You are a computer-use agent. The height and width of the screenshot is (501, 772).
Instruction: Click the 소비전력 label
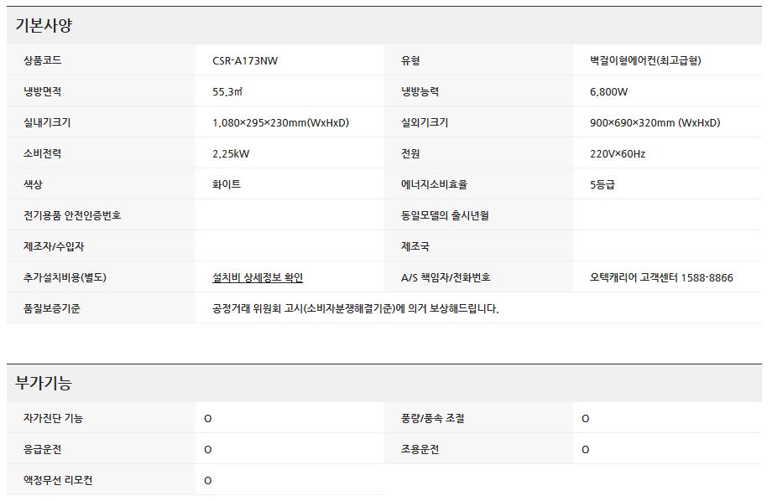(x=42, y=153)
